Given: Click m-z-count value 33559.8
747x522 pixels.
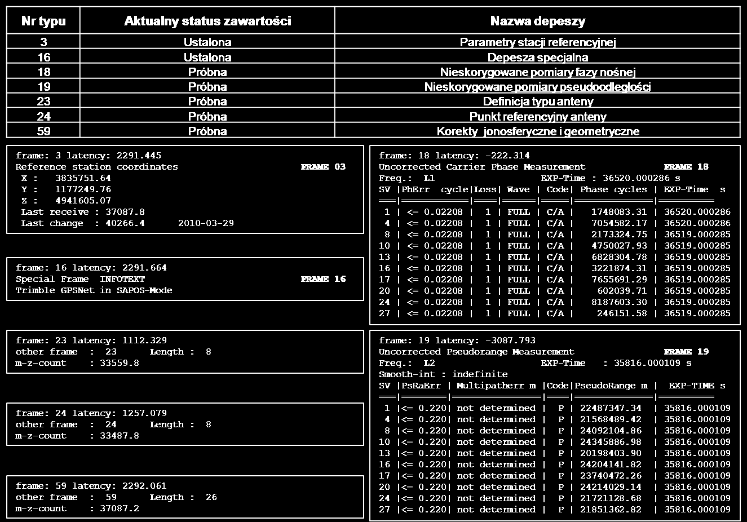Looking at the screenshot, I should 120,363.
